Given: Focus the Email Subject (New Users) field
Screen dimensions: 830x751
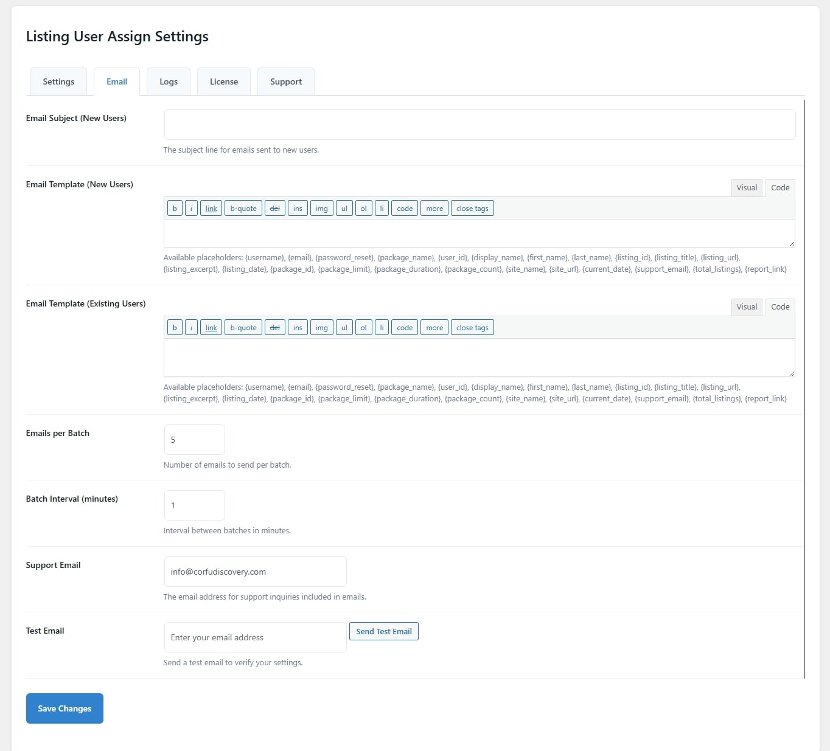Looking at the screenshot, I should 480,125.
